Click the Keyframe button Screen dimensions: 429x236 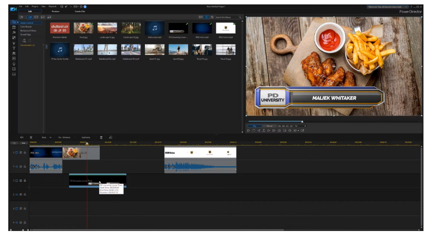pos(86,137)
